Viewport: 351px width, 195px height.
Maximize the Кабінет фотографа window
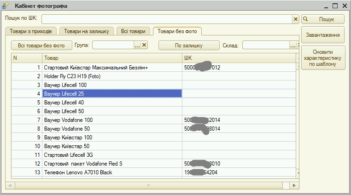(x=335, y=6)
